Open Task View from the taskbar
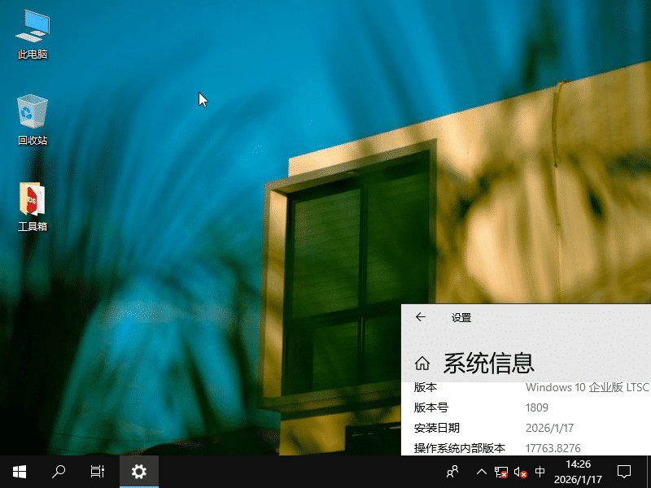651x488 pixels. point(98,471)
